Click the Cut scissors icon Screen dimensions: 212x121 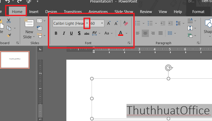click(9, 21)
